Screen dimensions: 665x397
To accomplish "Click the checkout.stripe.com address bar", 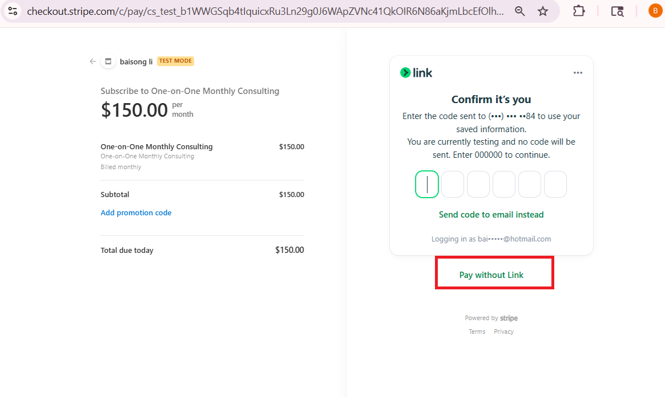I will (x=265, y=11).
